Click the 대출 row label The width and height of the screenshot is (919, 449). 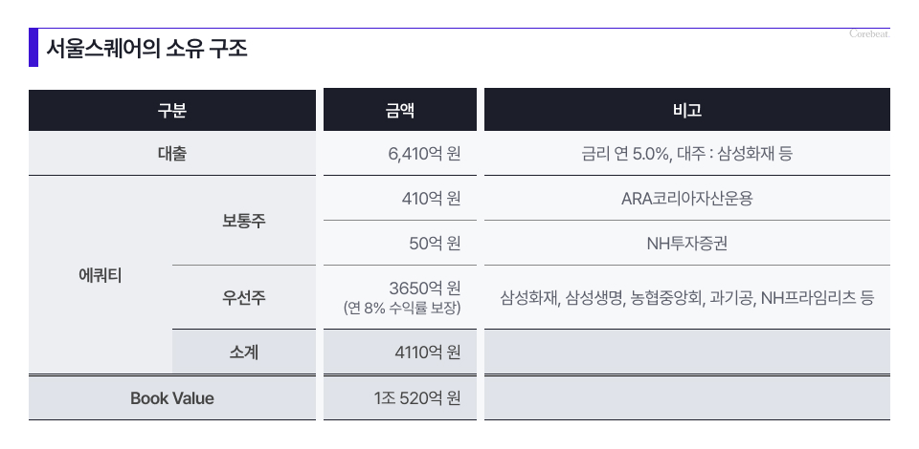tap(171, 154)
